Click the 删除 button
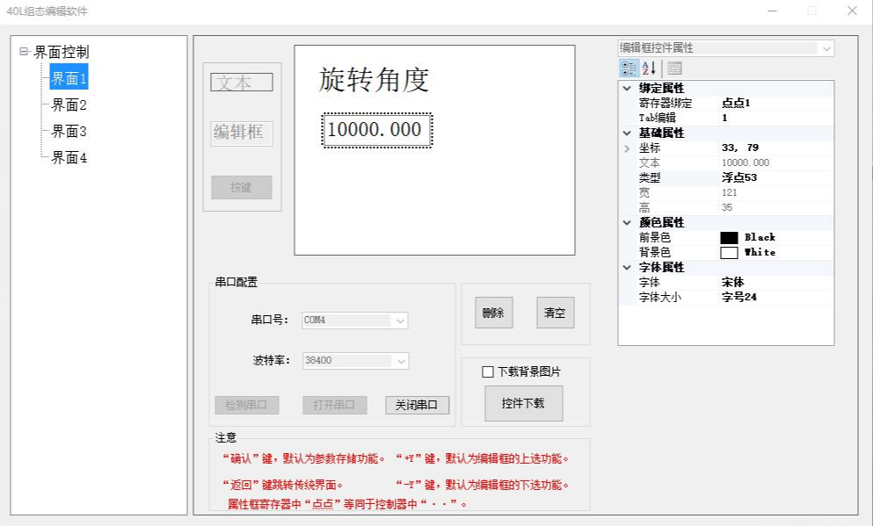 coord(493,313)
